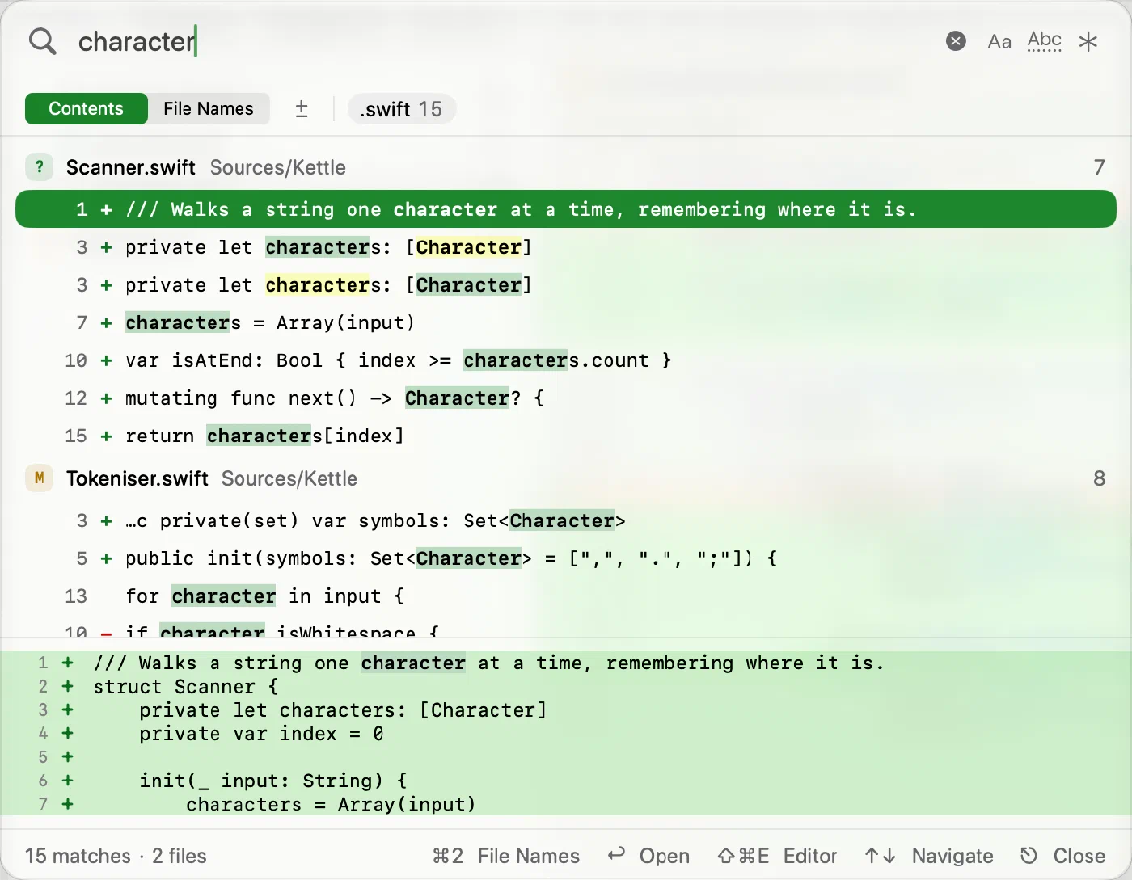The image size is (1132, 880).
Task: Select the .swift 15 file type filter
Action: click(x=401, y=109)
